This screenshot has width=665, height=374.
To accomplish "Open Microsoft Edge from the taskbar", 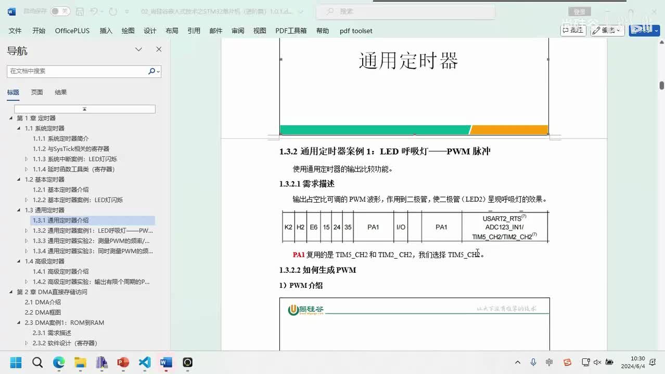I will (x=59, y=362).
